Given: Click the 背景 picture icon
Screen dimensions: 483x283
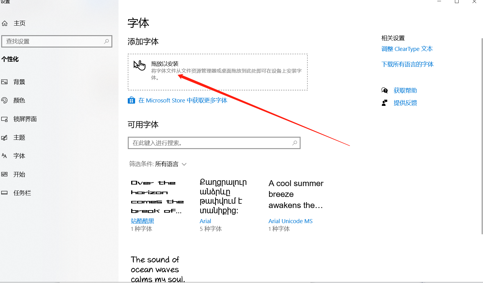Looking at the screenshot, I should click(x=4, y=82).
